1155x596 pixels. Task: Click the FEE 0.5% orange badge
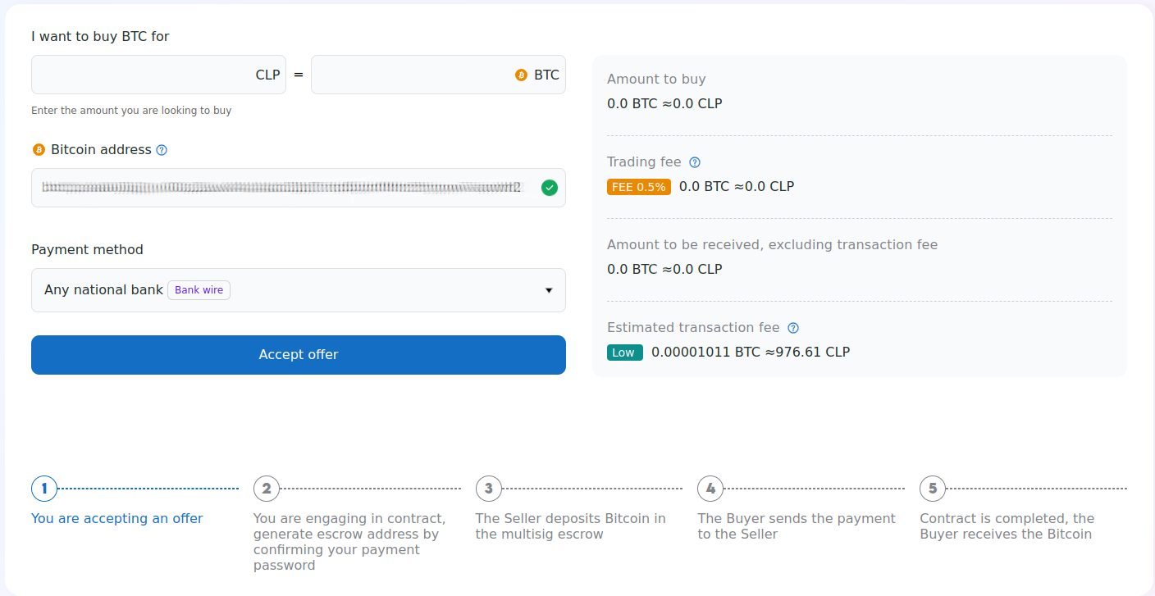(x=639, y=187)
